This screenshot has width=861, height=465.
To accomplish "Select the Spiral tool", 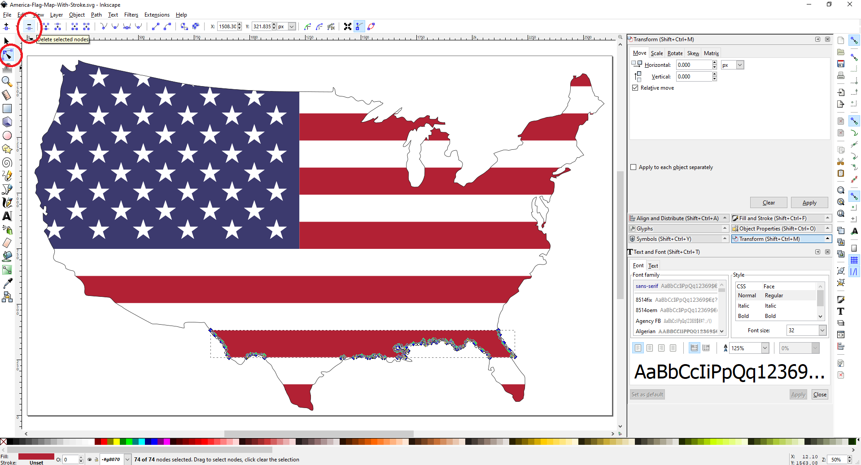I will (x=7, y=162).
